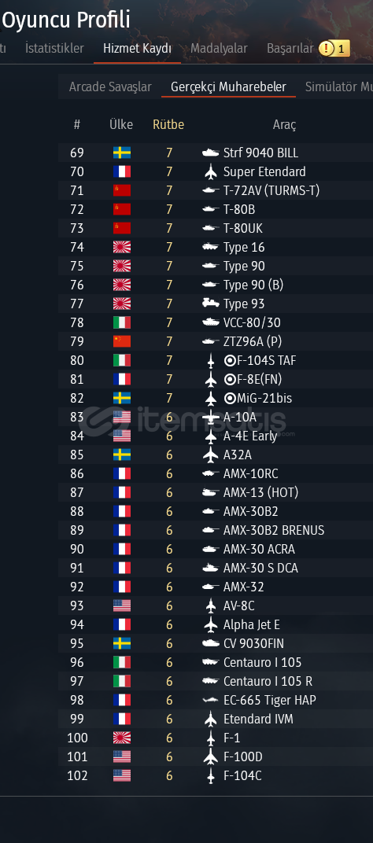Click the Araç column header

coord(284,125)
